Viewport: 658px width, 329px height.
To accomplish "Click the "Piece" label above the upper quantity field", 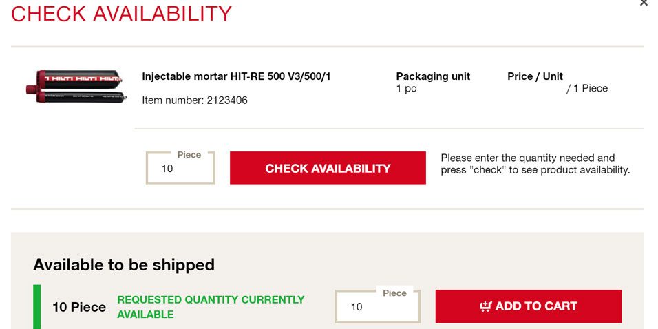I will pos(189,155).
